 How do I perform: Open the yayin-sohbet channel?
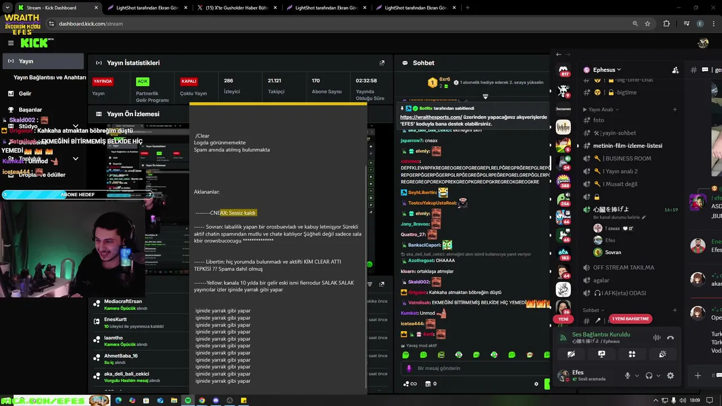pos(614,133)
